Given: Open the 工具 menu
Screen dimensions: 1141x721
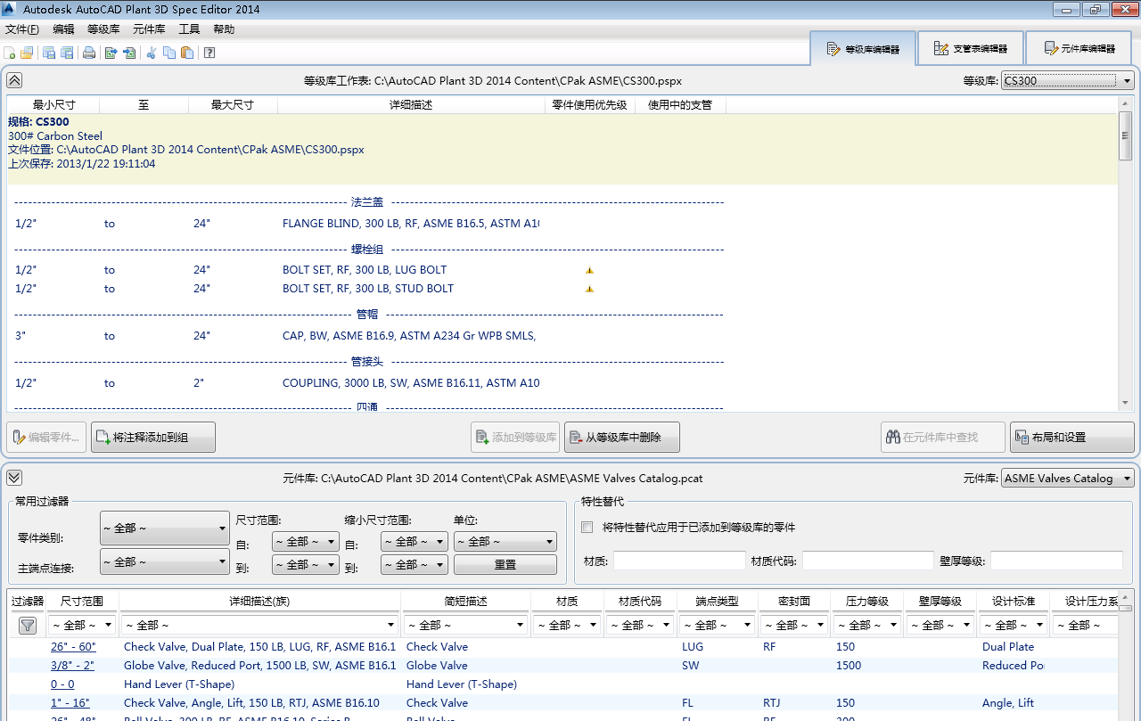Looking at the screenshot, I should (x=189, y=29).
